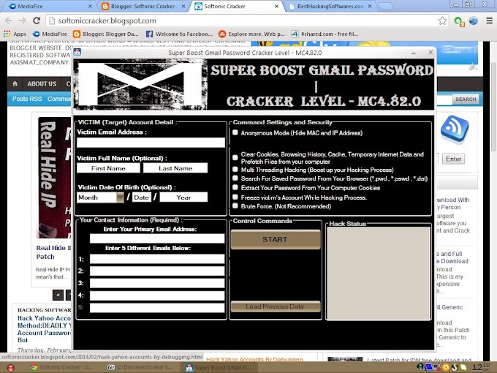Close the BestHackingSoftwares tab
Screen dimensions: 497x373
click(370, 6)
